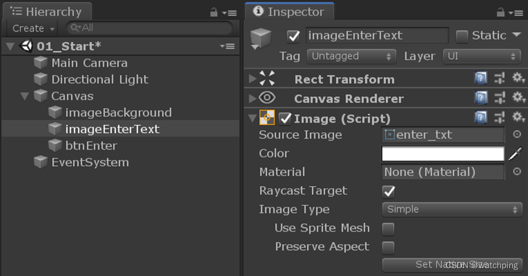528x276 pixels.
Task: Open the Image Type dropdown showing Simple
Action: coord(452,209)
